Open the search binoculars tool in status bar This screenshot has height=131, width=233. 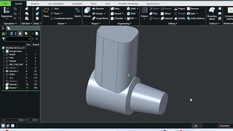point(196,126)
